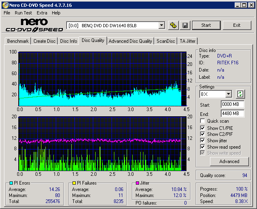The image size is (257, 209).
Task: Disable the Show read speed option
Action: 203,147
